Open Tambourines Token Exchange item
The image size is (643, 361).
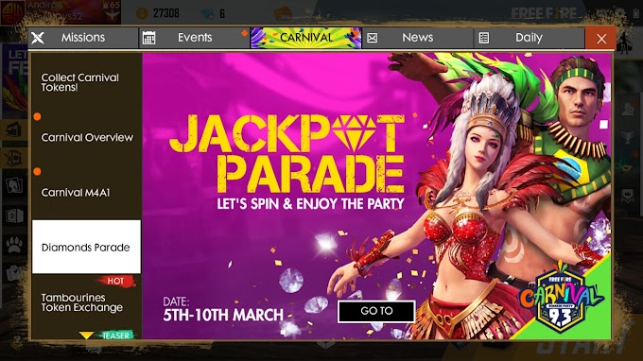(87, 302)
